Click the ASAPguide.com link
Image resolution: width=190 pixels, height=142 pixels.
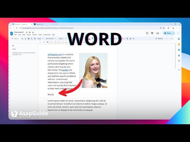(x=55, y=54)
